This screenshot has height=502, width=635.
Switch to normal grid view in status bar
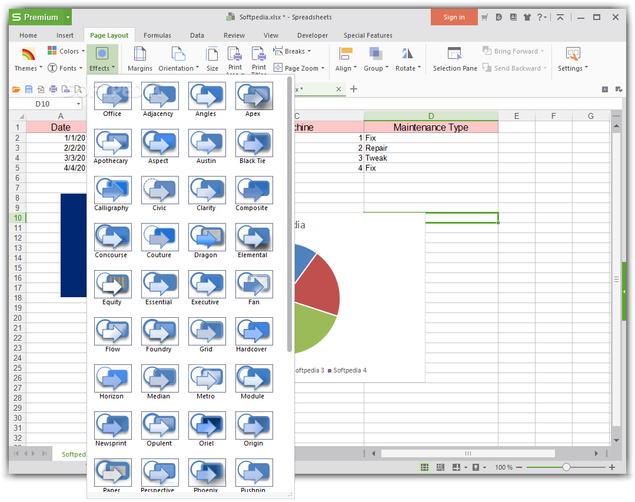click(424, 467)
